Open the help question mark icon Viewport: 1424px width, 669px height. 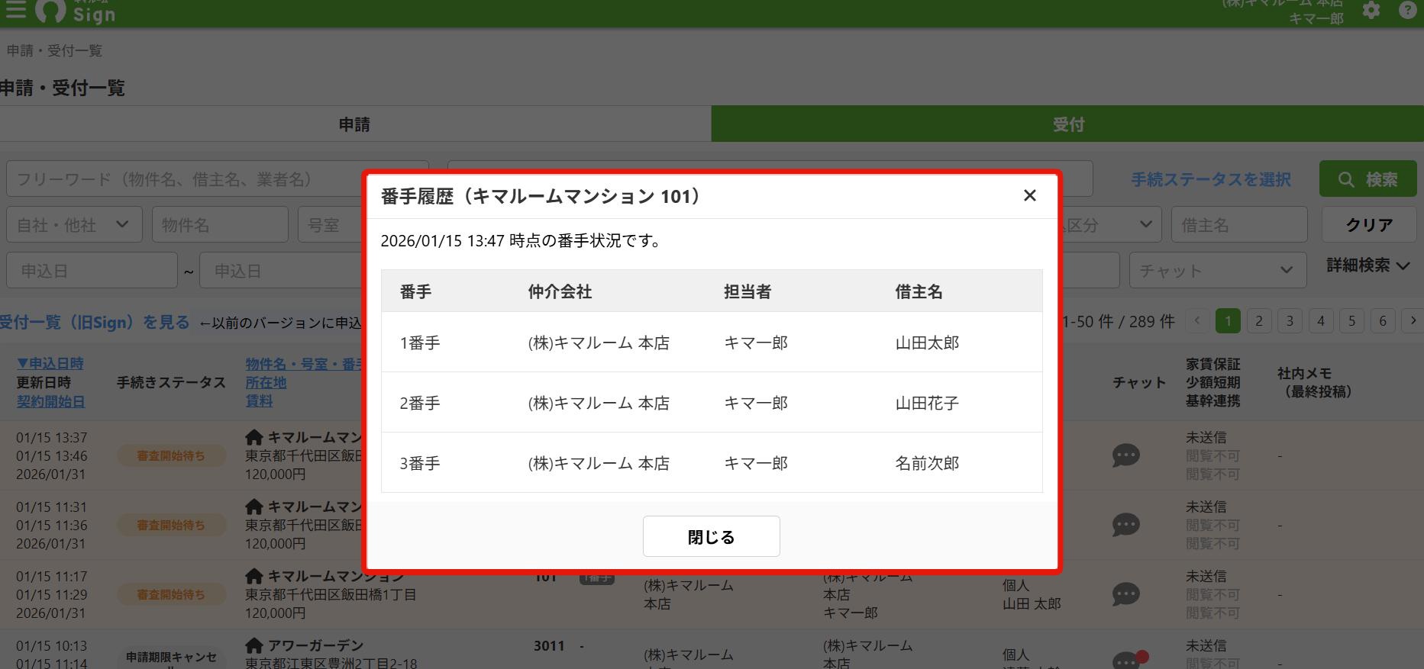tap(1407, 11)
